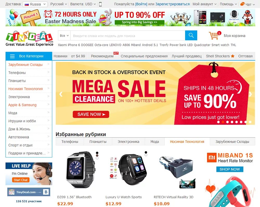Click the Все Категории hamburger icon
Screen dimensions: 260x207
[12, 56]
